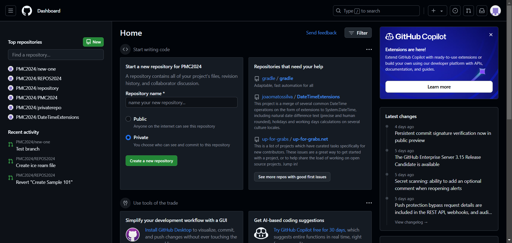The height and width of the screenshot is (243, 512).
Task: Focus the Find a repository field
Action: coord(56,55)
